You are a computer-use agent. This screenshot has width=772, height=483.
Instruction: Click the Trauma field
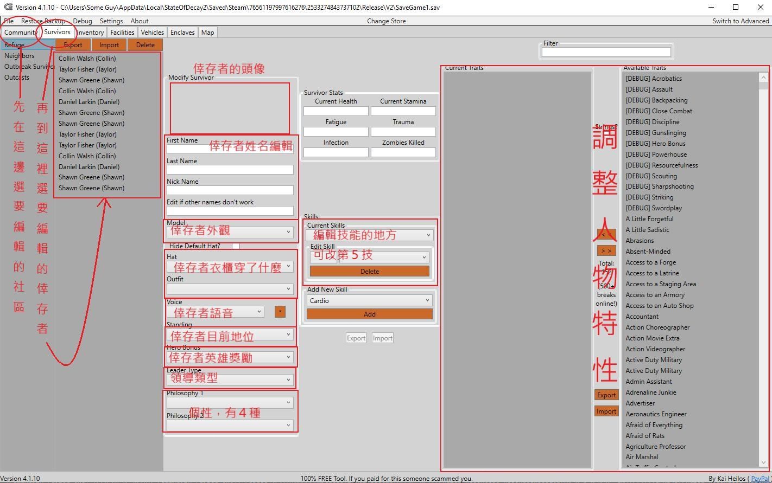point(403,132)
